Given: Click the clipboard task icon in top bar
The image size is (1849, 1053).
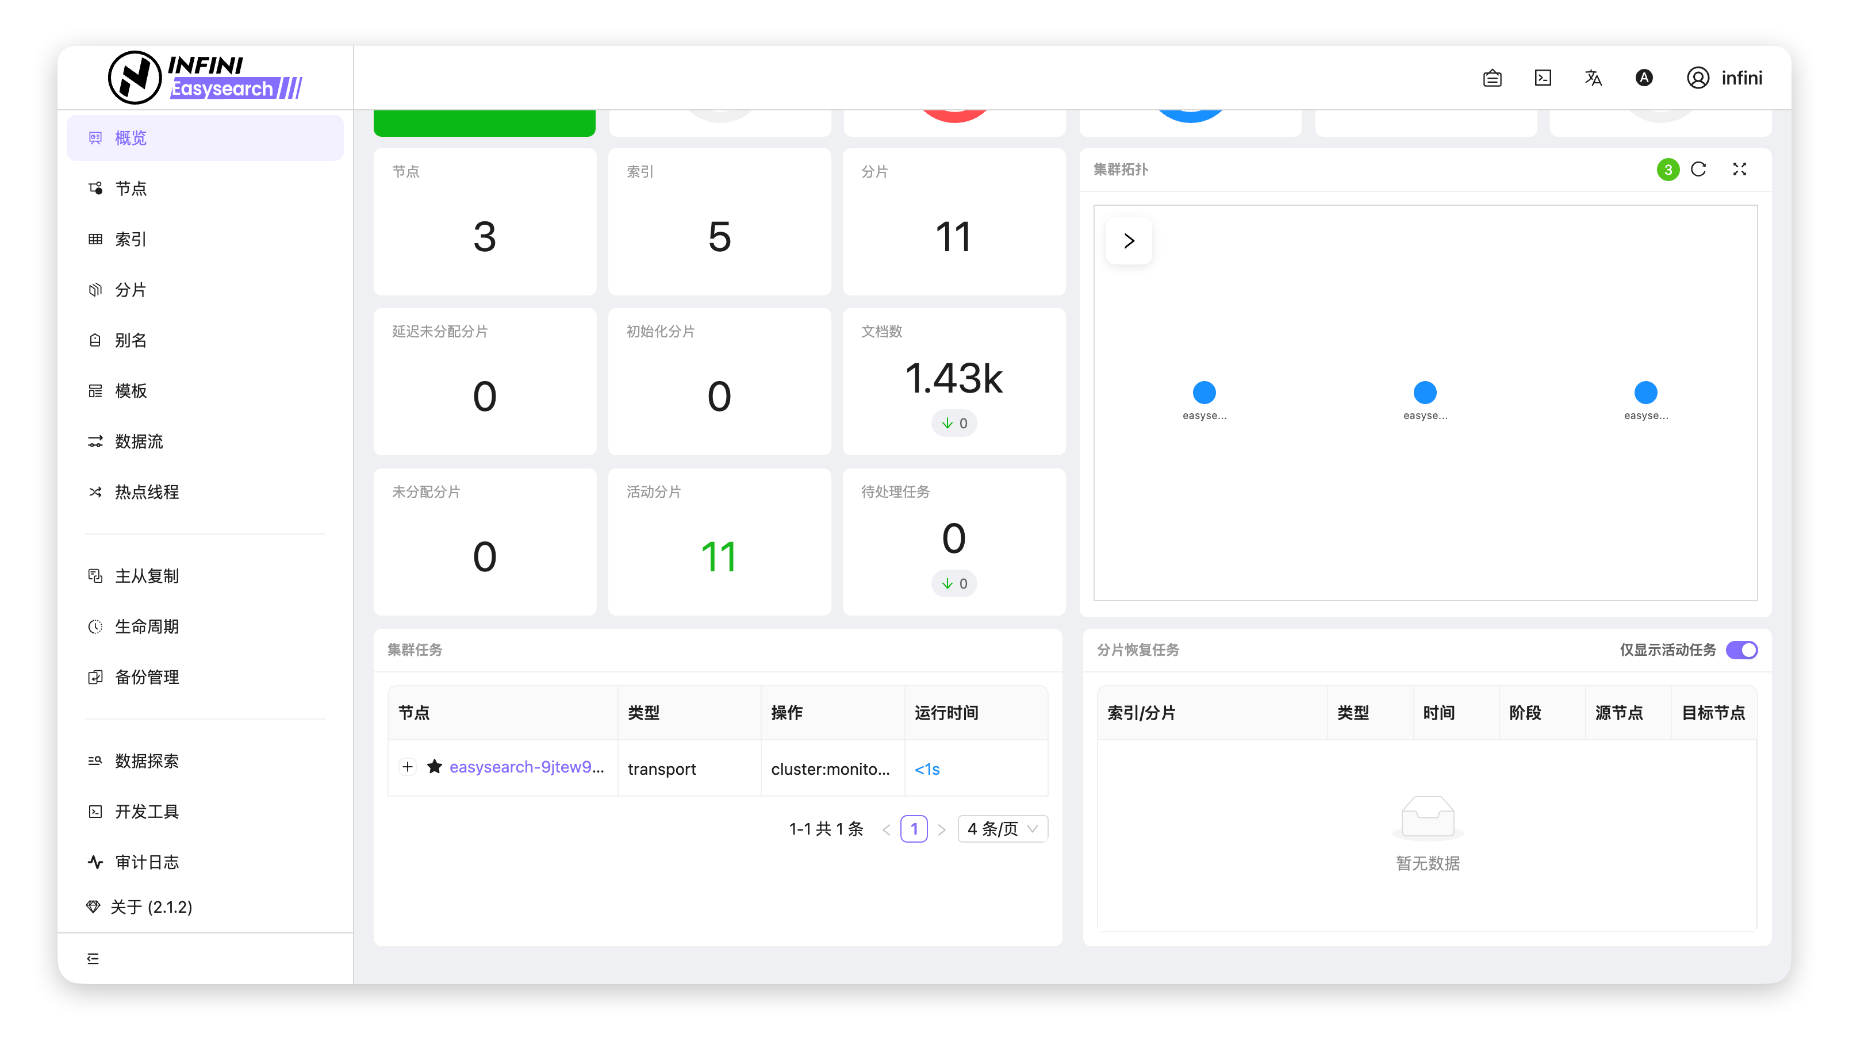Looking at the screenshot, I should click(x=1491, y=78).
